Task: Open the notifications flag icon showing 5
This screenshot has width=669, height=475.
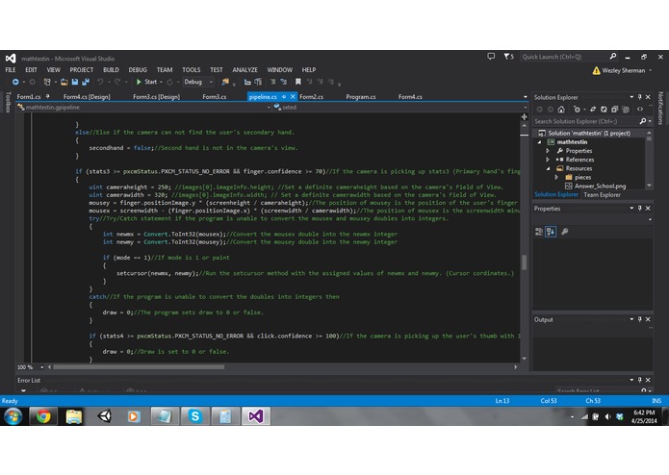Action: [x=508, y=56]
